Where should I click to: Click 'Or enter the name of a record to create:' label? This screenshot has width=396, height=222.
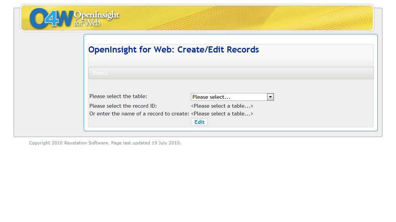[x=139, y=114]
